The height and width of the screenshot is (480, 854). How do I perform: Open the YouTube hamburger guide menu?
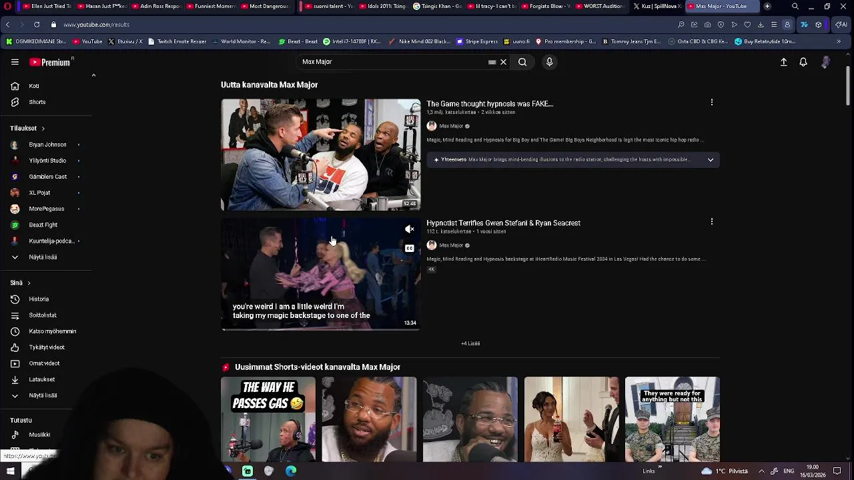tap(15, 62)
